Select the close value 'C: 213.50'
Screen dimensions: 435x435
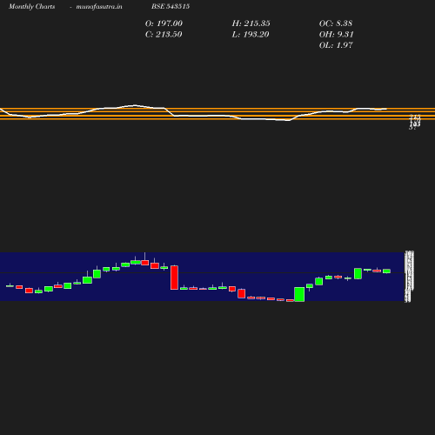coord(164,35)
